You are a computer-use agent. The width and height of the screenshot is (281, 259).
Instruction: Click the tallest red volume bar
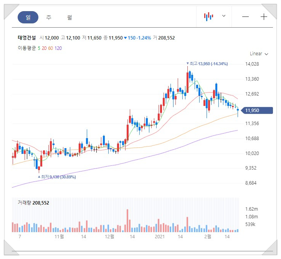(128, 221)
